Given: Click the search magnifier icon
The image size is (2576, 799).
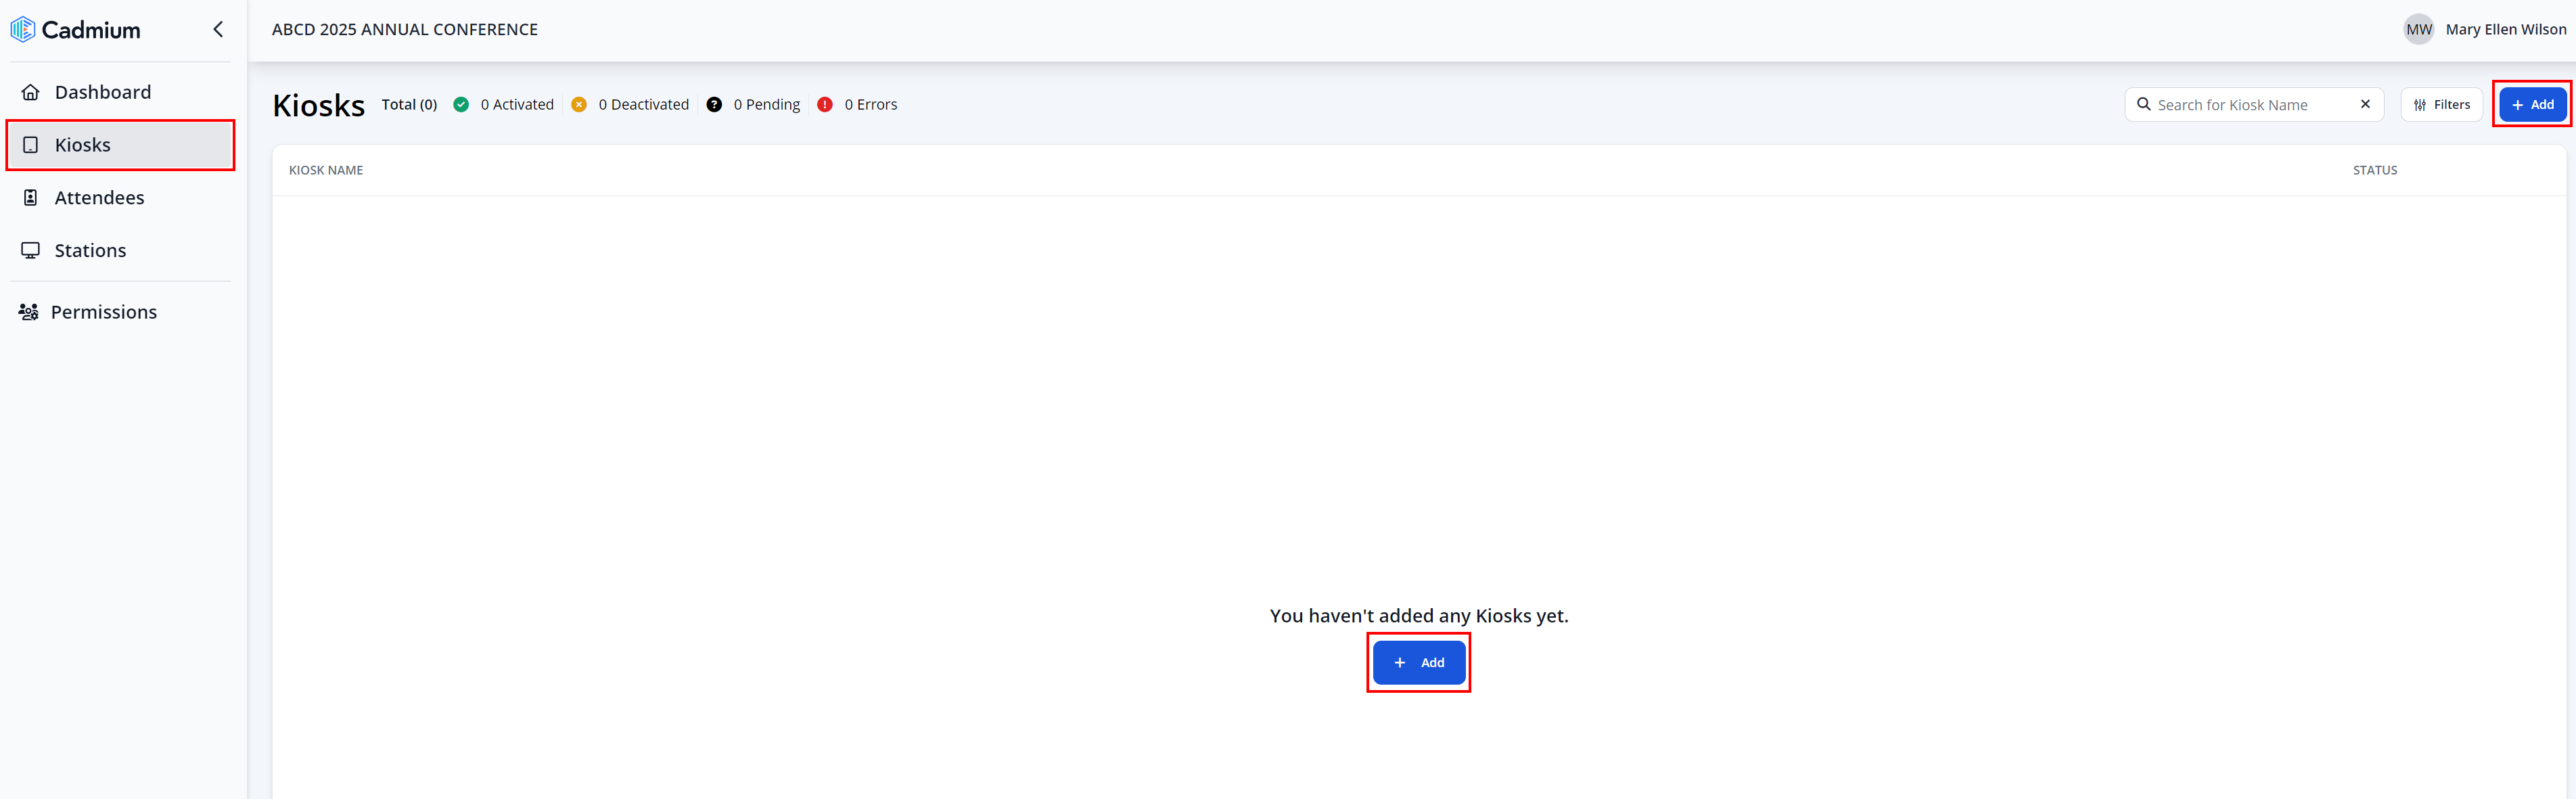Looking at the screenshot, I should point(2144,104).
